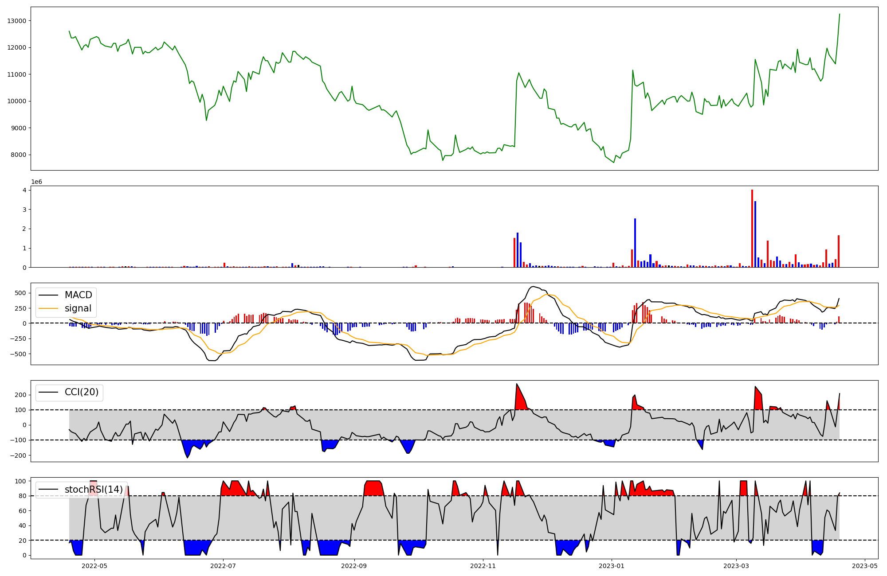Click the orange signal legend line sample
Image resolution: width=887 pixels, height=576 pixels.
48,308
